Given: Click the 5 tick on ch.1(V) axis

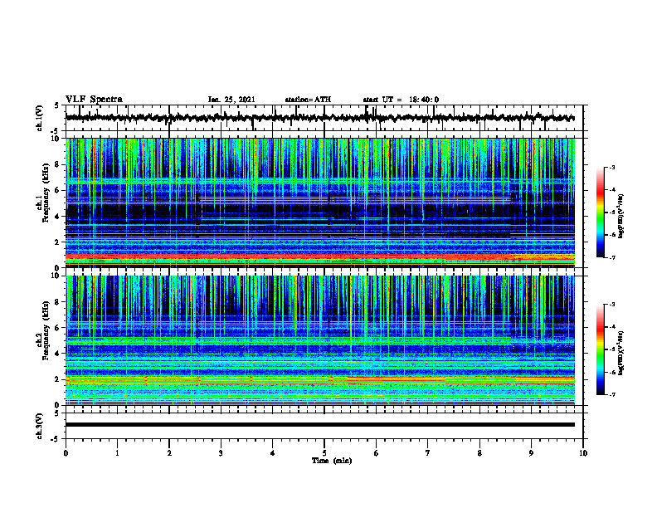Looking at the screenshot, I should coord(56,106).
